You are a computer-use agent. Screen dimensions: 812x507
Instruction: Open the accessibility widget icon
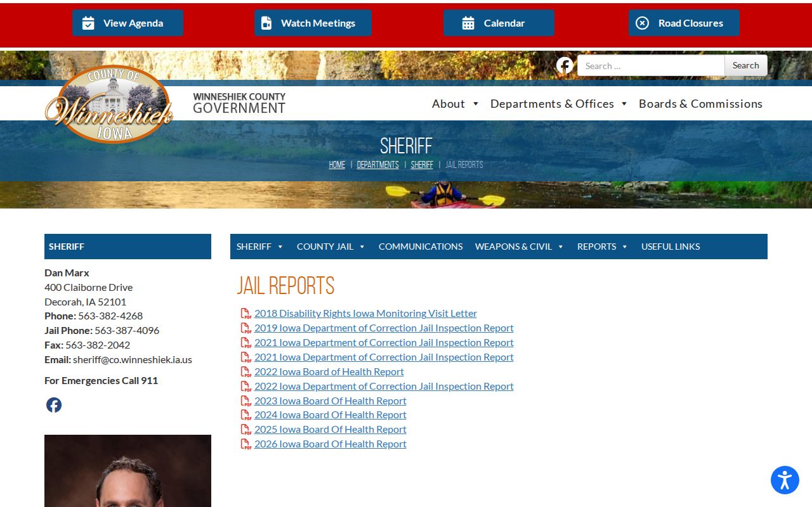(x=785, y=480)
